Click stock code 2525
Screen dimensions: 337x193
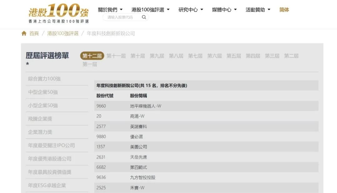click(x=101, y=188)
